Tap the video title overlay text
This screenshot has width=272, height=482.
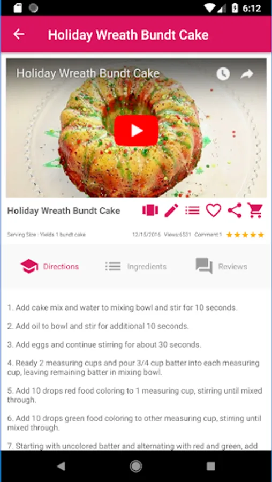click(x=88, y=73)
